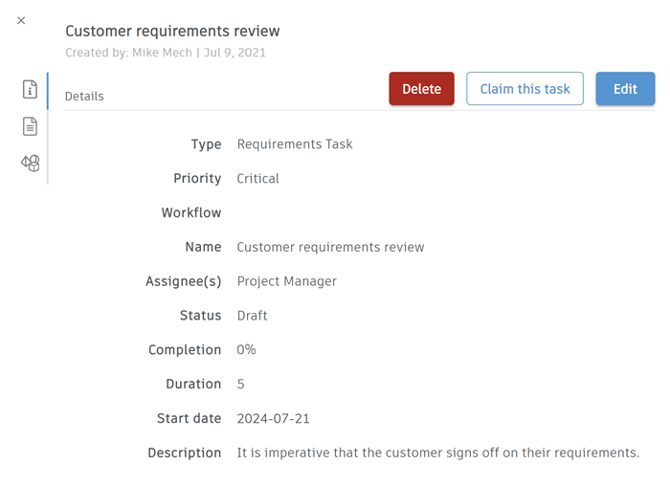Click the Created by Mike Mech line
Image resolution: width=670 pixels, height=486 pixels.
(x=166, y=53)
